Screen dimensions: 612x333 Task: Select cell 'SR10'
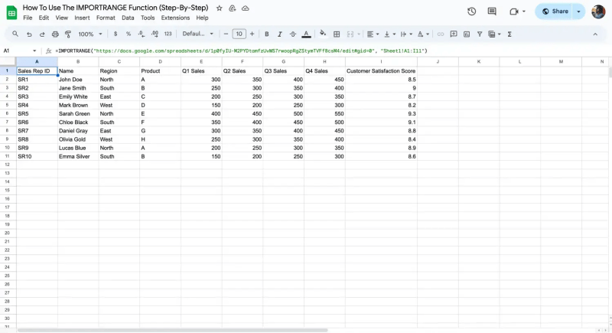(37, 156)
